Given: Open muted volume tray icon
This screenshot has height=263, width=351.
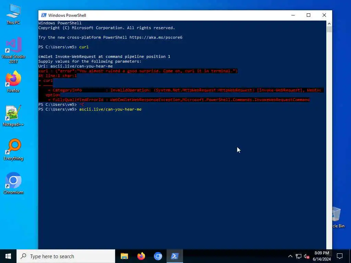Looking at the screenshot, I should (306, 256).
